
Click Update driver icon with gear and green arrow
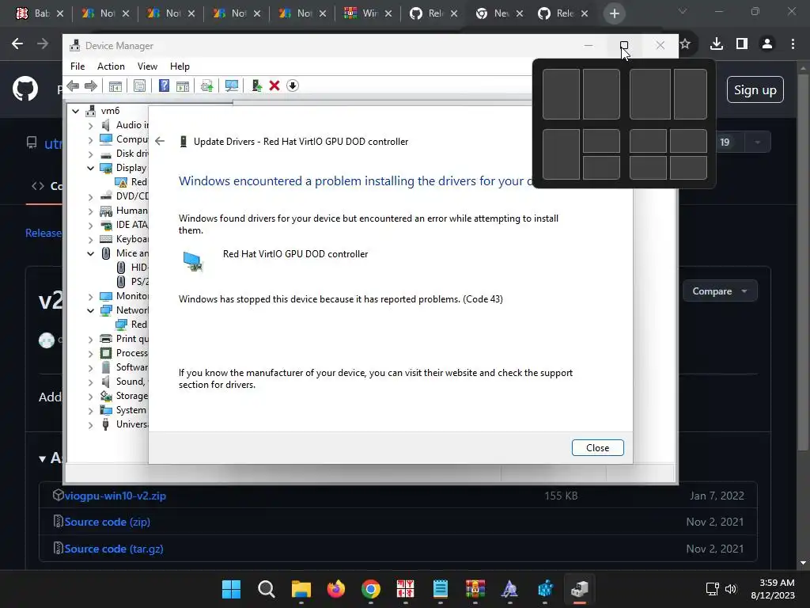pyautogui.click(x=206, y=85)
